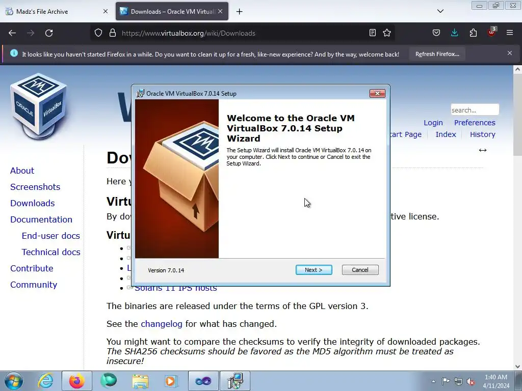Open site security padlock icon

pos(113,33)
